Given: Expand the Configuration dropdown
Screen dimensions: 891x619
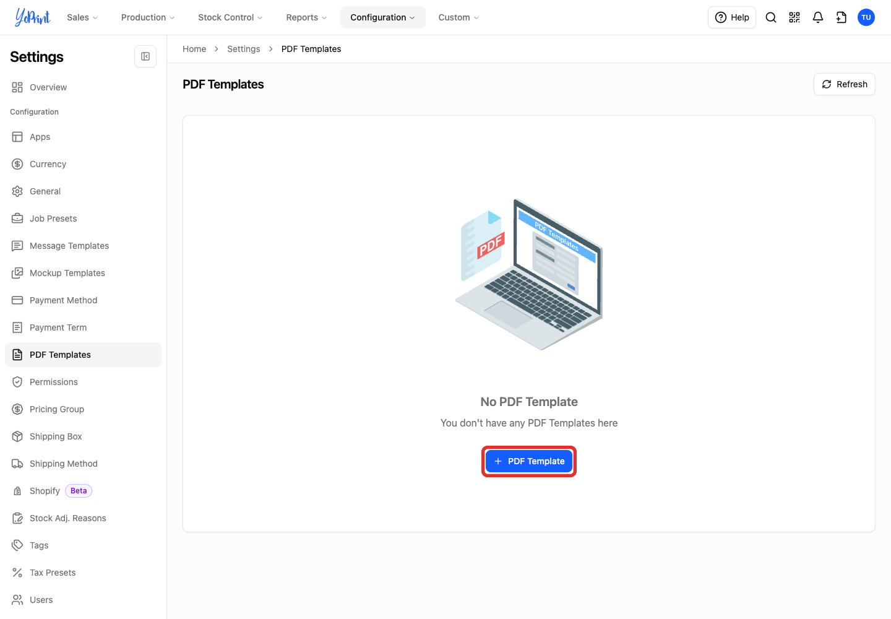Looking at the screenshot, I should [x=383, y=17].
